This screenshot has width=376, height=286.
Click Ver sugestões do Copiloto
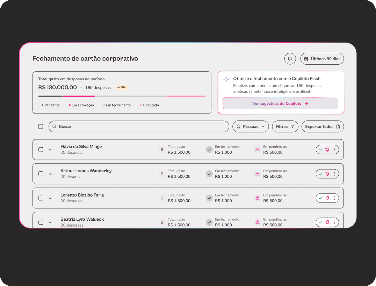280,103
